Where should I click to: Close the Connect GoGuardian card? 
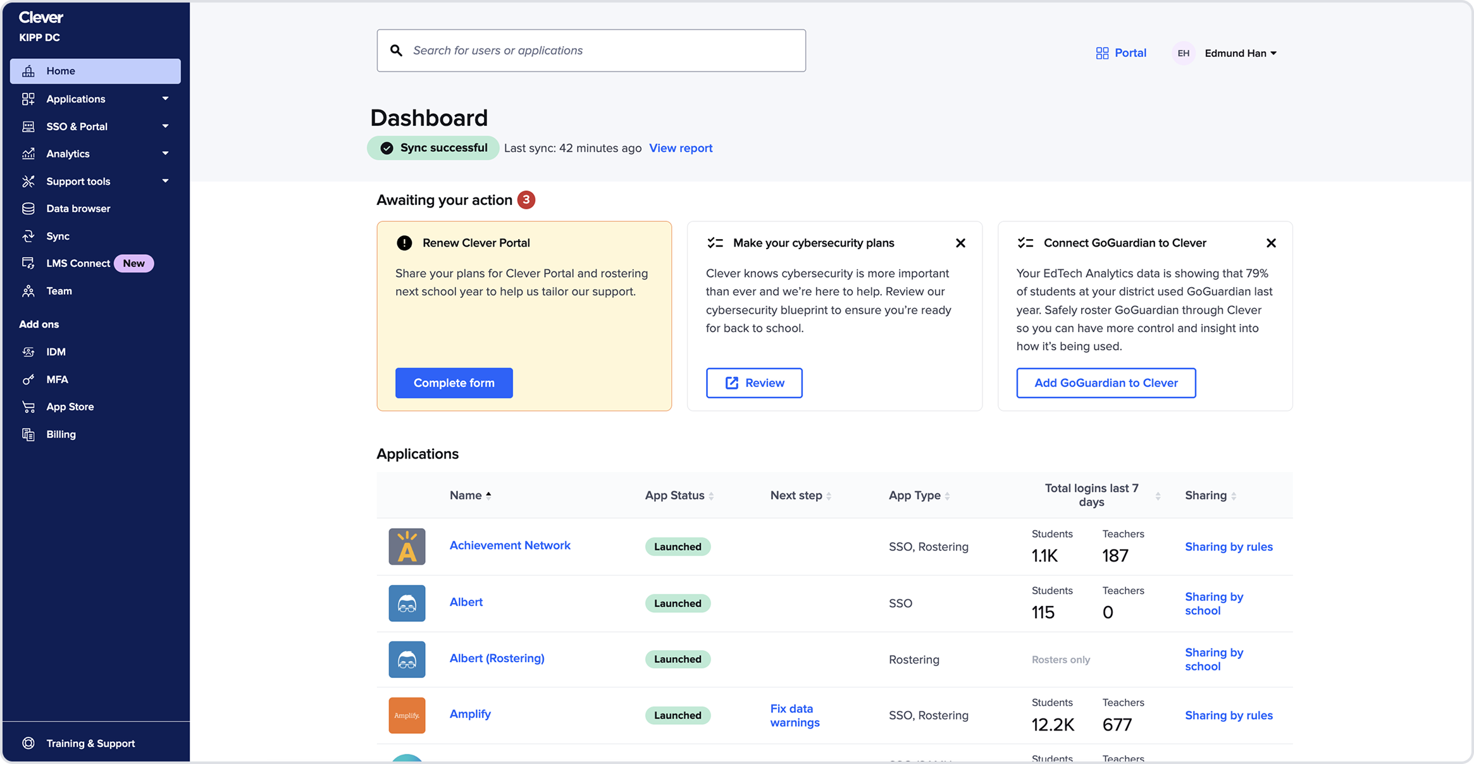(x=1271, y=243)
